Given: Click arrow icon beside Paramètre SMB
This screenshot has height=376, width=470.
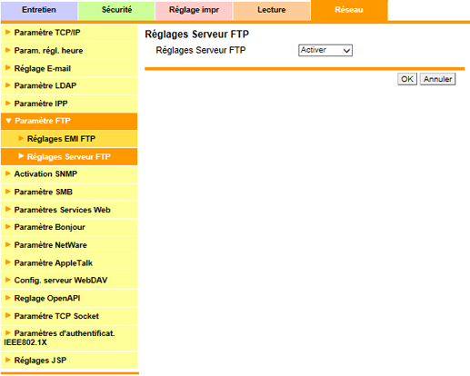Looking at the screenshot, I should (x=8, y=192).
